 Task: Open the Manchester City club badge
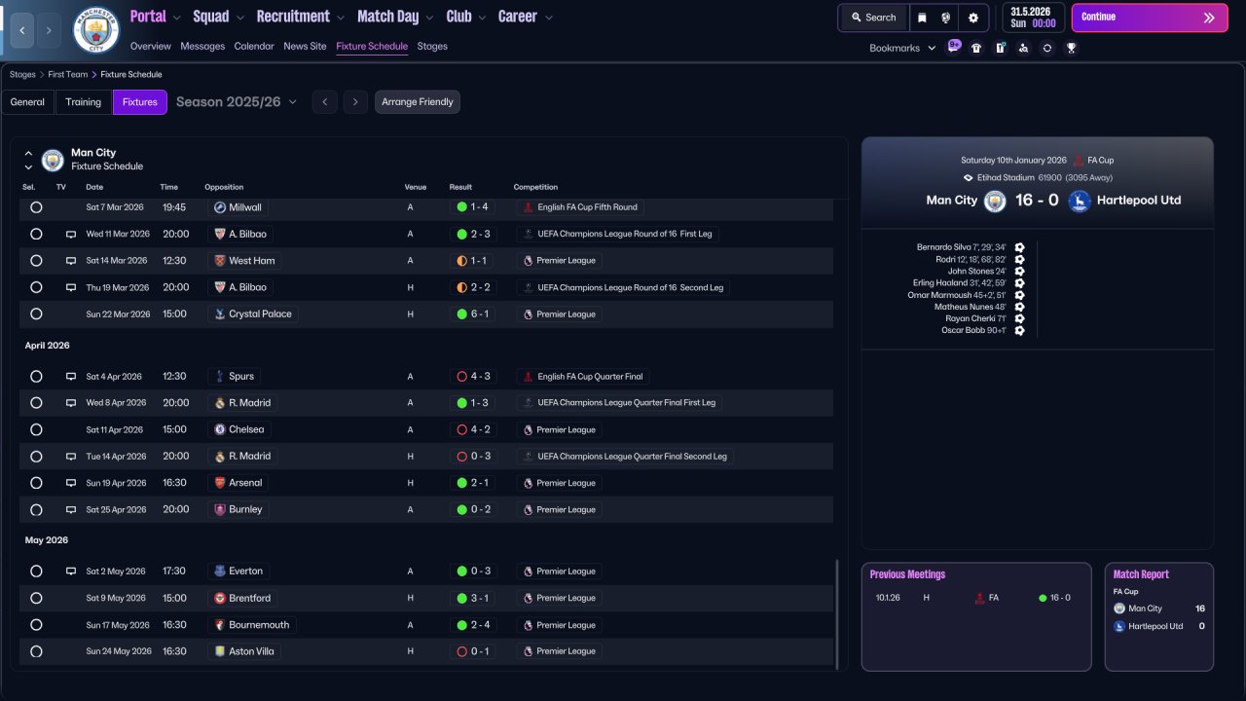[96, 30]
